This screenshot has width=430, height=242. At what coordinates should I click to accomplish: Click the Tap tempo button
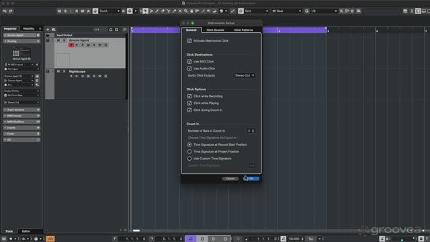310,239
